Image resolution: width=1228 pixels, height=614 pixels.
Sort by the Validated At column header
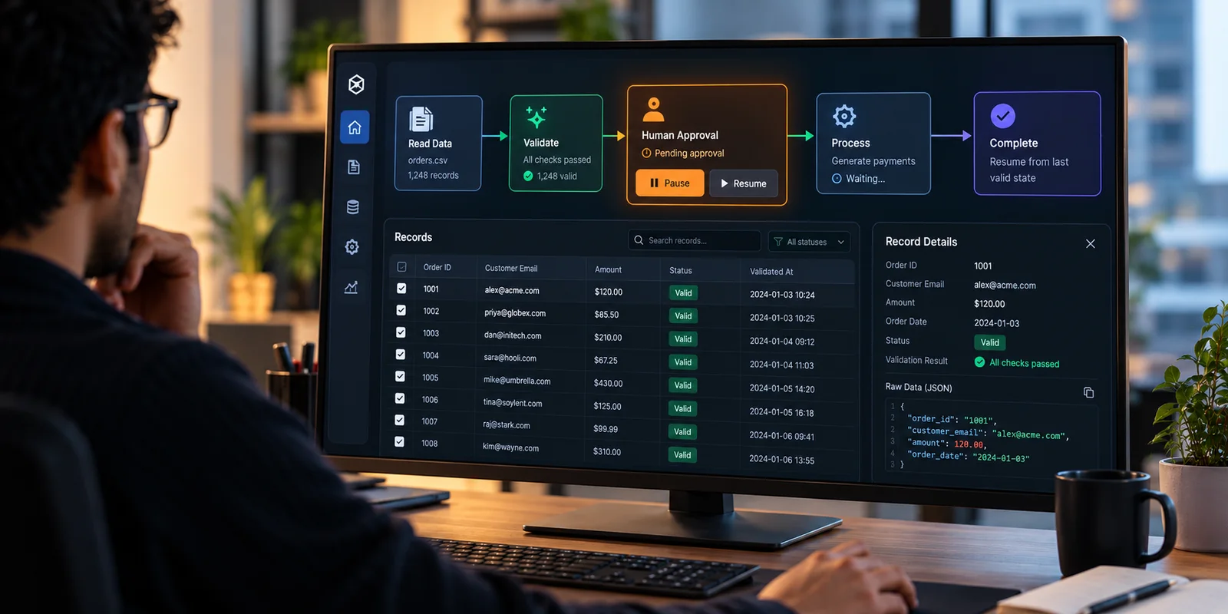click(x=771, y=272)
